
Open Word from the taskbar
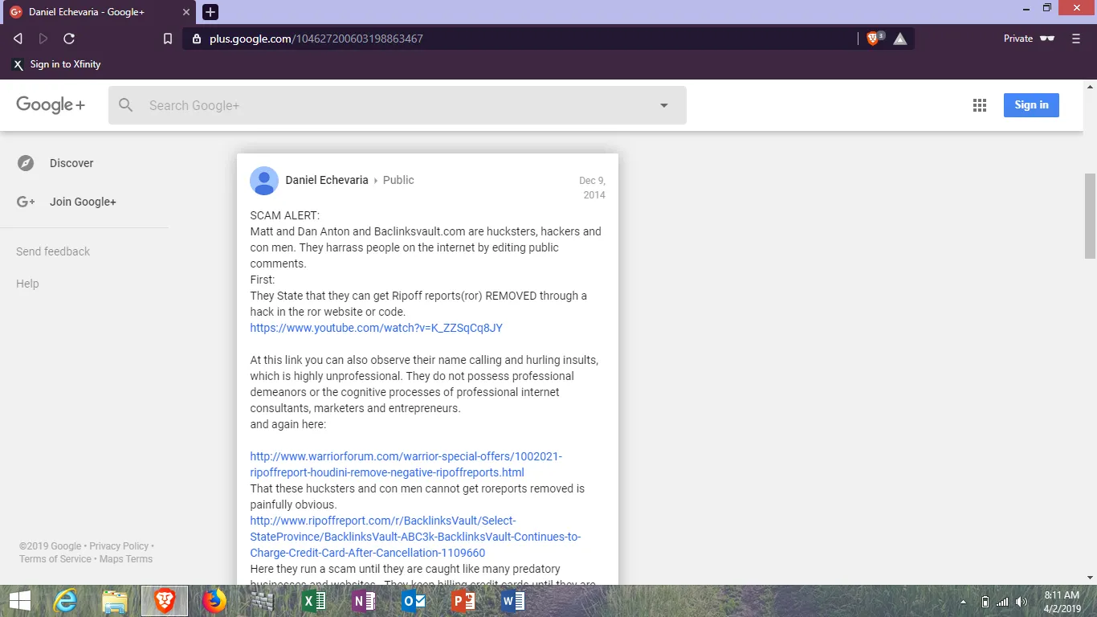click(512, 601)
